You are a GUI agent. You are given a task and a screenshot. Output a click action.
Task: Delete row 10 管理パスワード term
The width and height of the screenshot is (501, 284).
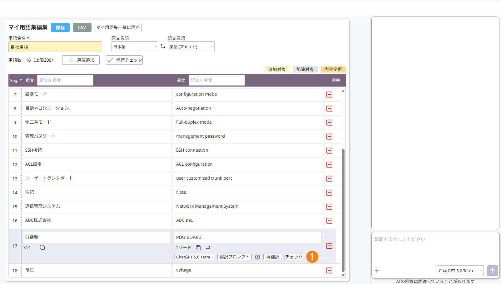coord(329,136)
